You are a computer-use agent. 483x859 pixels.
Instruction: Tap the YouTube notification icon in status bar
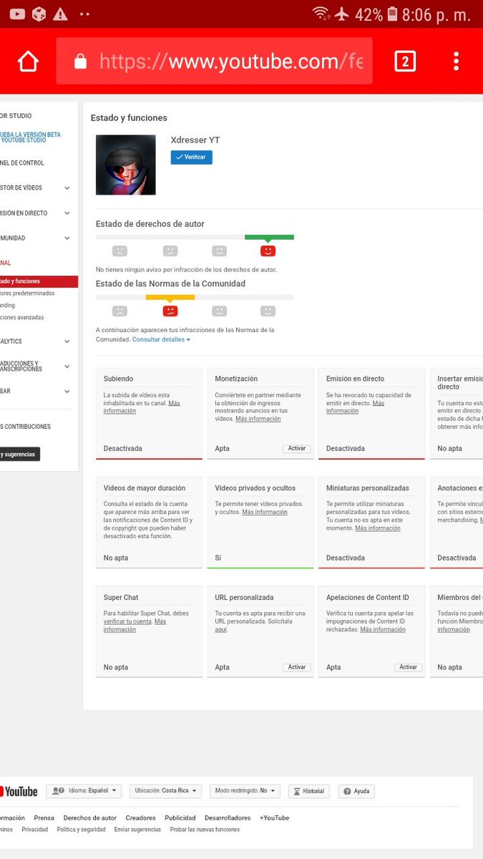pos(17,14)
